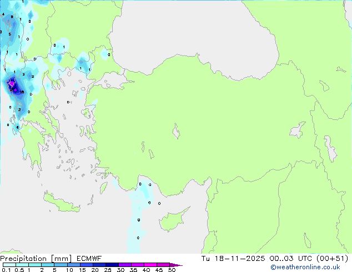Click the purple precipitation maximum over western Greece
The height and width of the screenshot is (272, 352).
tap(12, 84)
